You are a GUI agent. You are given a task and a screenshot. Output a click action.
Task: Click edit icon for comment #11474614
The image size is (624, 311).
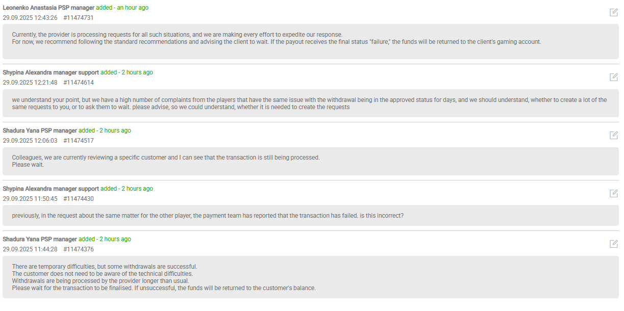tap(614, 77)
